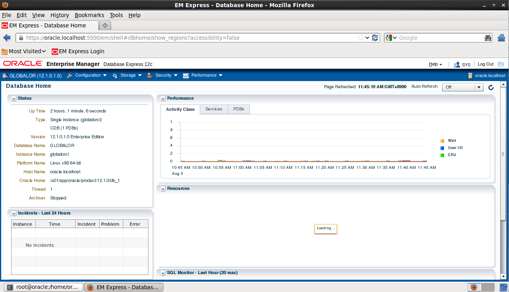Click the Wait legend orange swatch
Image resolution: width=509 pixels, height=292 pixels.
[442, 141]
